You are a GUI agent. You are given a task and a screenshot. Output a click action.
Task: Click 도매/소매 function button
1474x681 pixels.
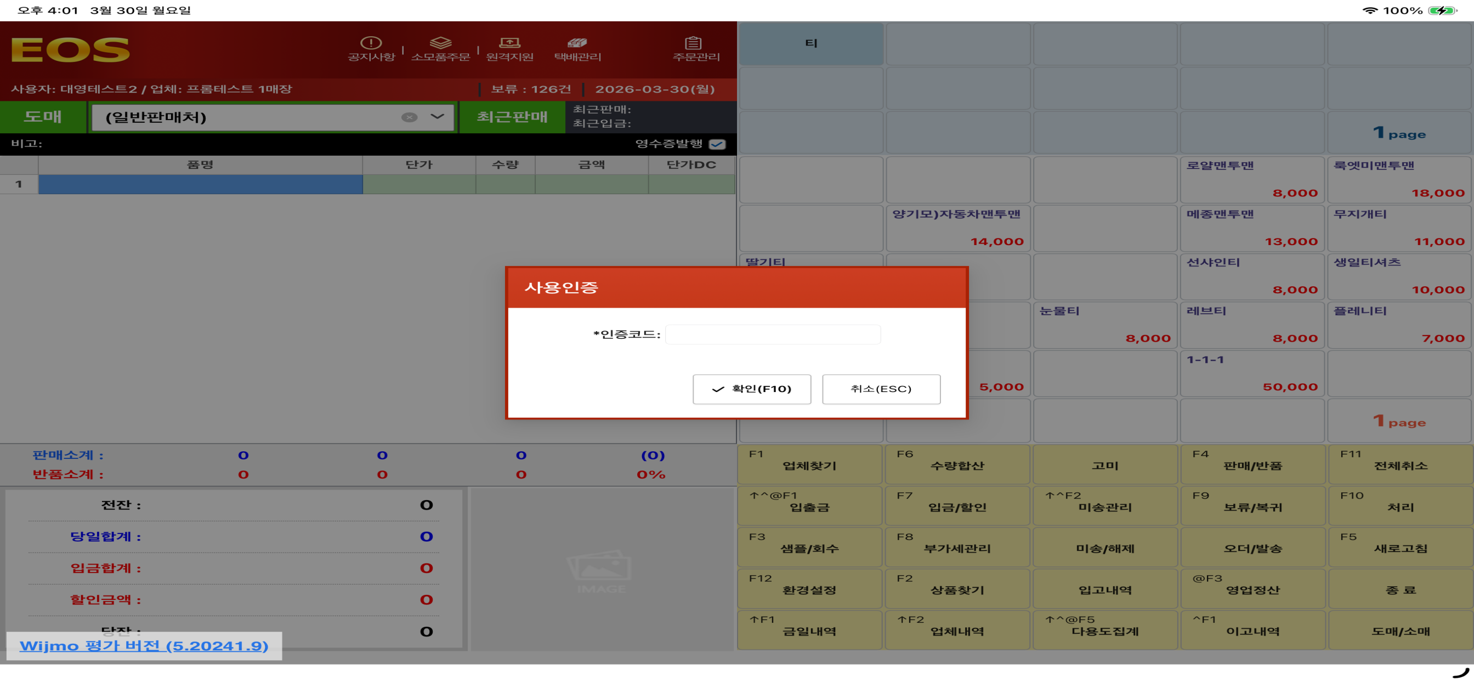click(1400, 630)
